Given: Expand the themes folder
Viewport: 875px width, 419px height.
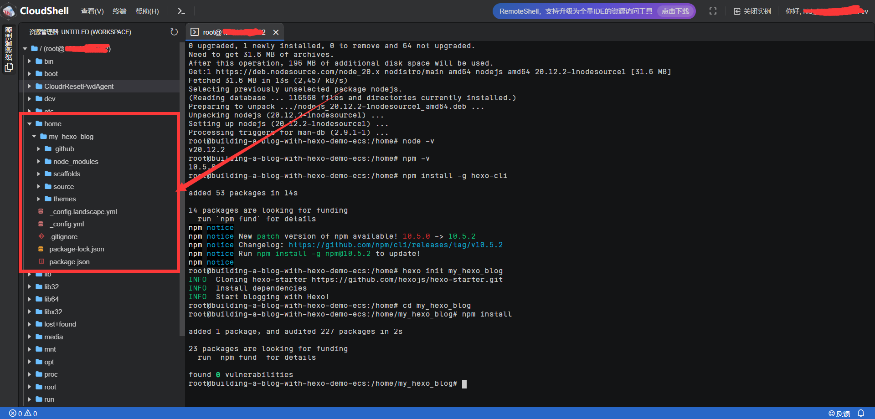Looking at the screenshot, I should pyautogui.click(x=39, y=199).
